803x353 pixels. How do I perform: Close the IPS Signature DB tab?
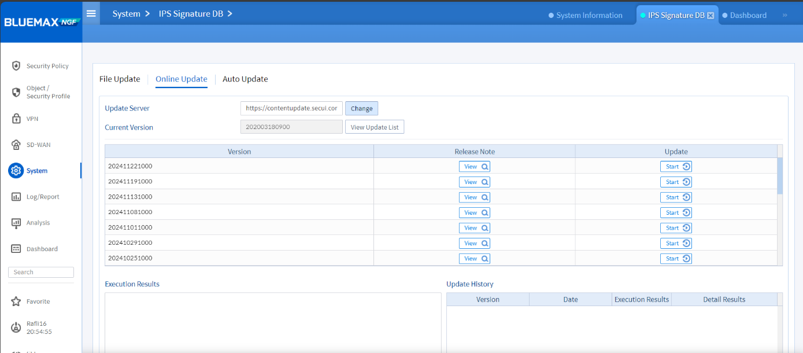(x=711, y=16)
